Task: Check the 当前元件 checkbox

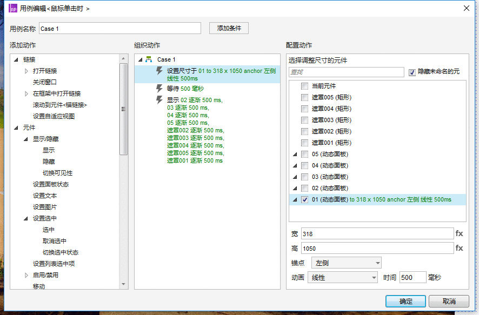Action: pyautogui.click(x=304, y=86)
